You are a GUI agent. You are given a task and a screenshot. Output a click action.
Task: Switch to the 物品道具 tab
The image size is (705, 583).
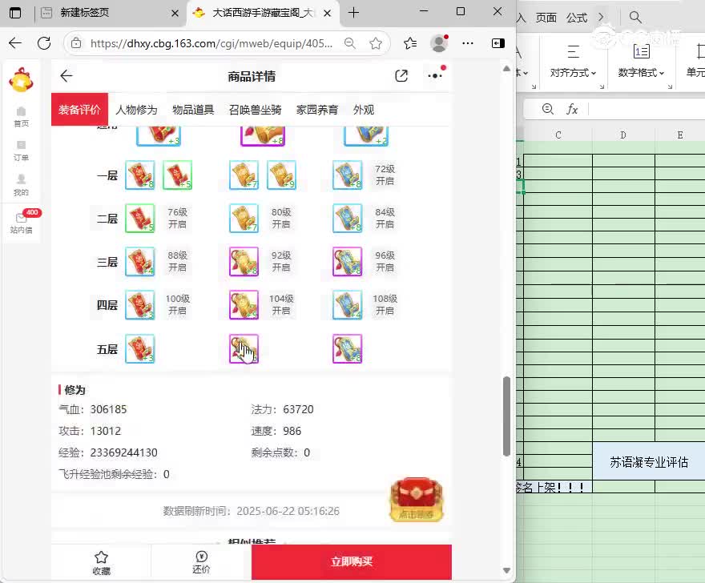click(x=193, y=110)
